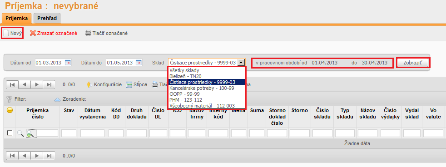Click Číslo skladu filter input

click(322, 133)
